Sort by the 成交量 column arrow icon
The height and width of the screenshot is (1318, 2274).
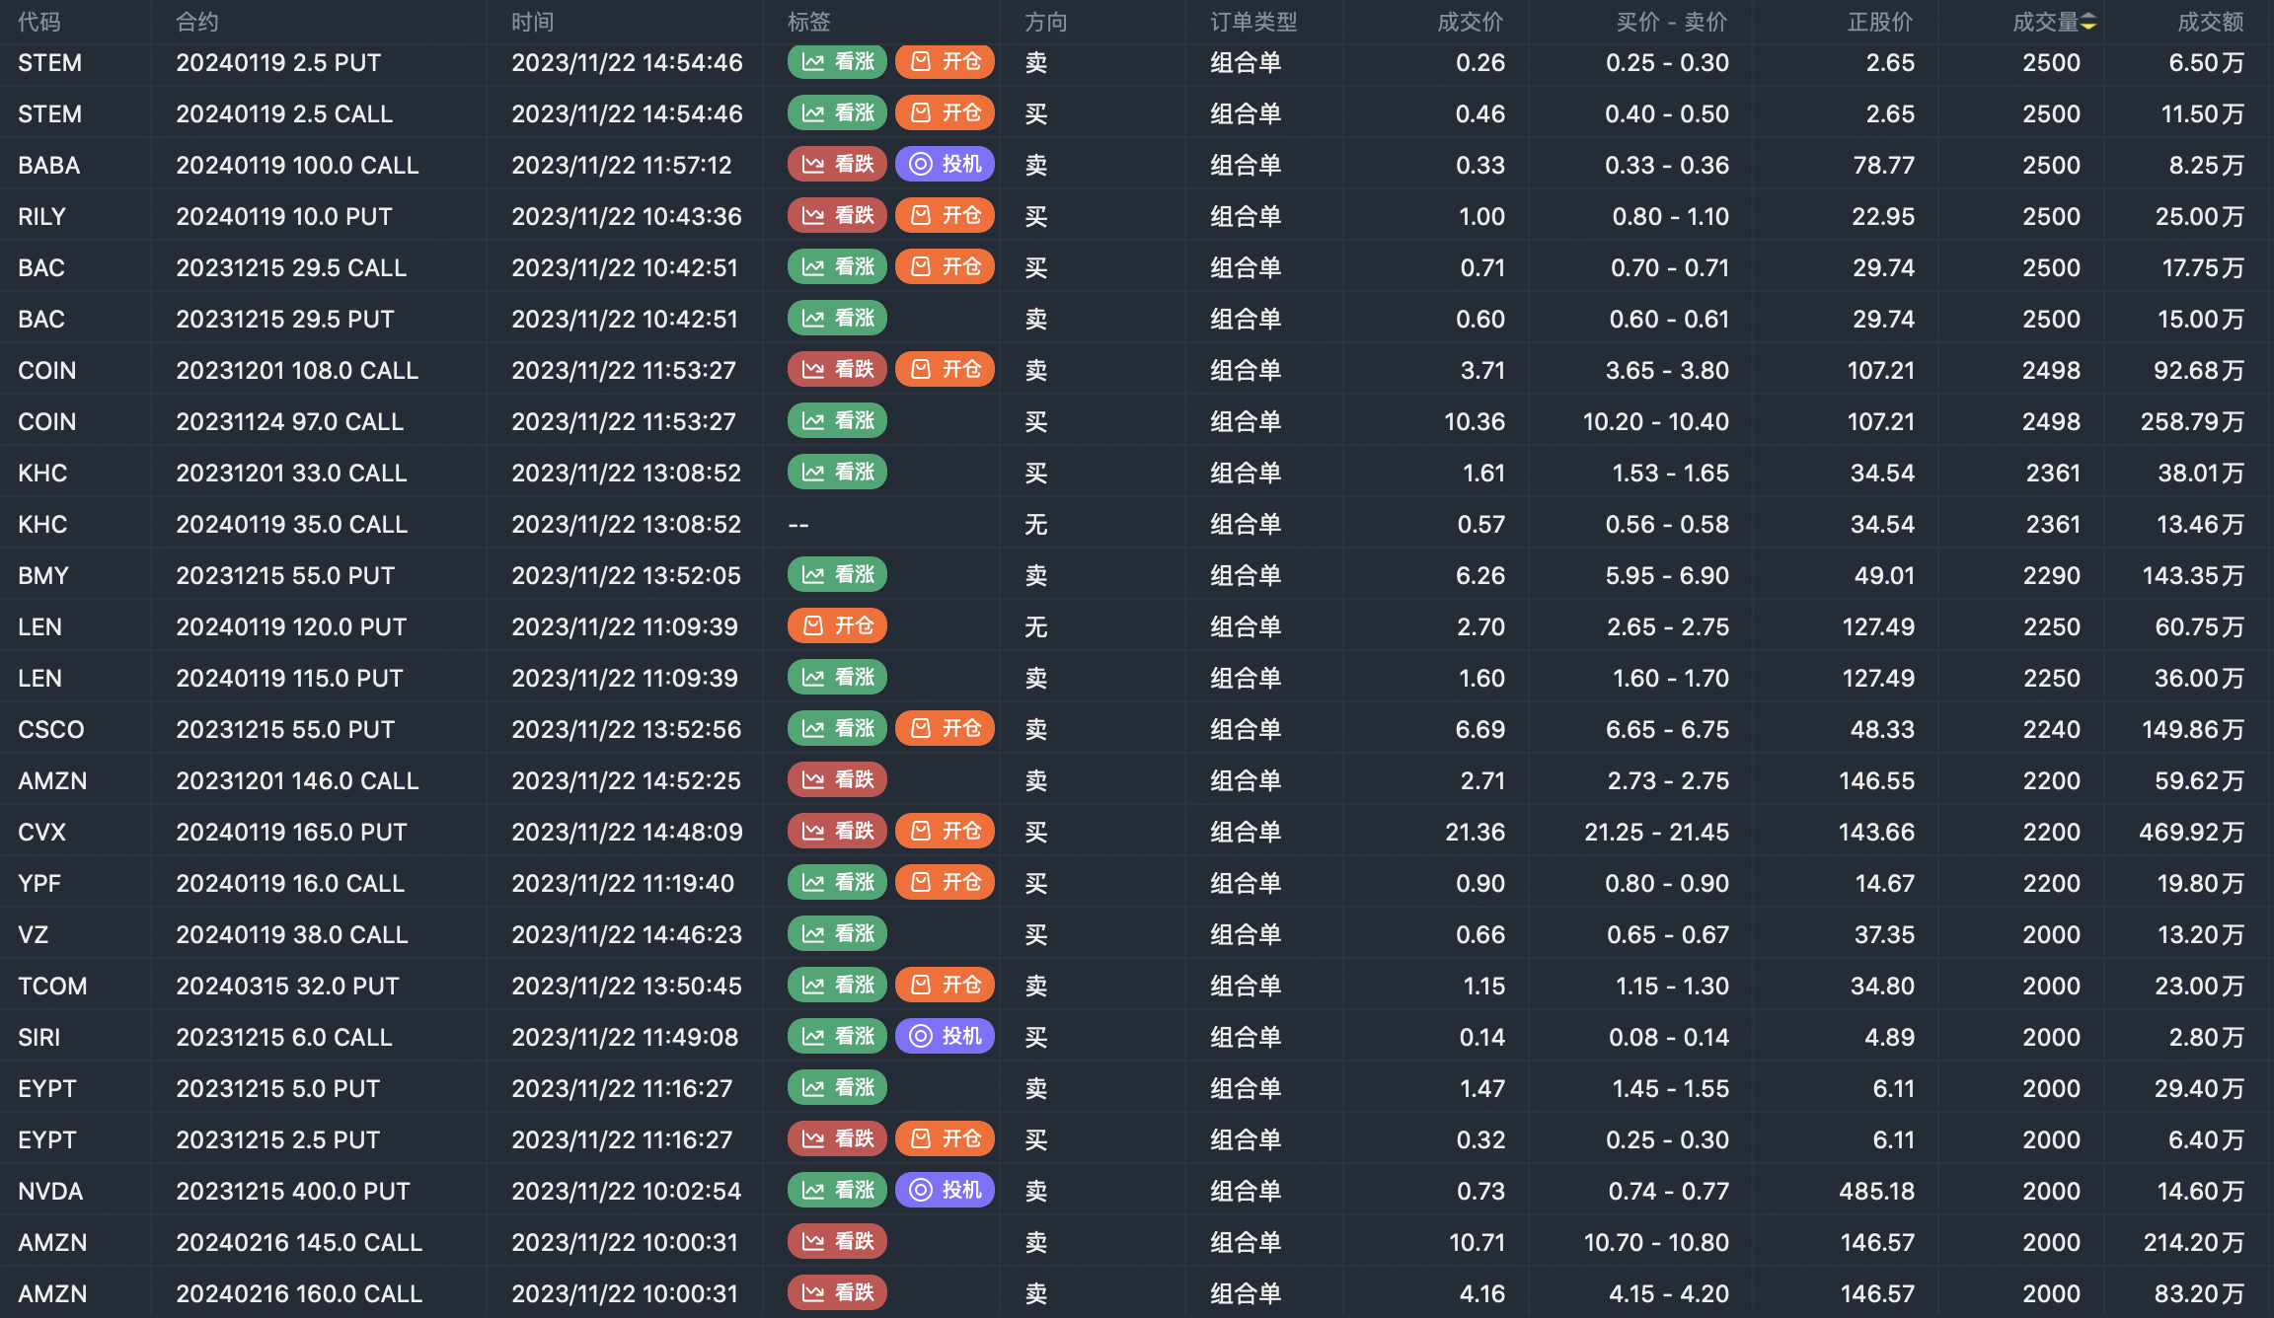2088,23
